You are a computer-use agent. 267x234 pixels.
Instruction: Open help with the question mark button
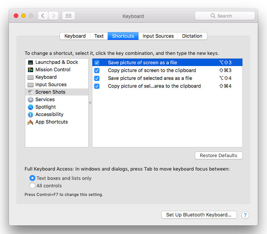click(245, 215)
